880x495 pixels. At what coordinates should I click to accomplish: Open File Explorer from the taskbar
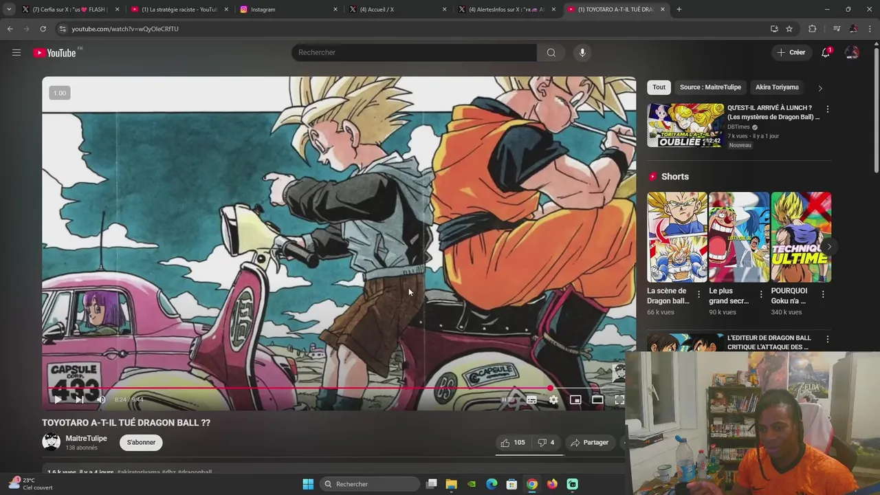point(451,484)
